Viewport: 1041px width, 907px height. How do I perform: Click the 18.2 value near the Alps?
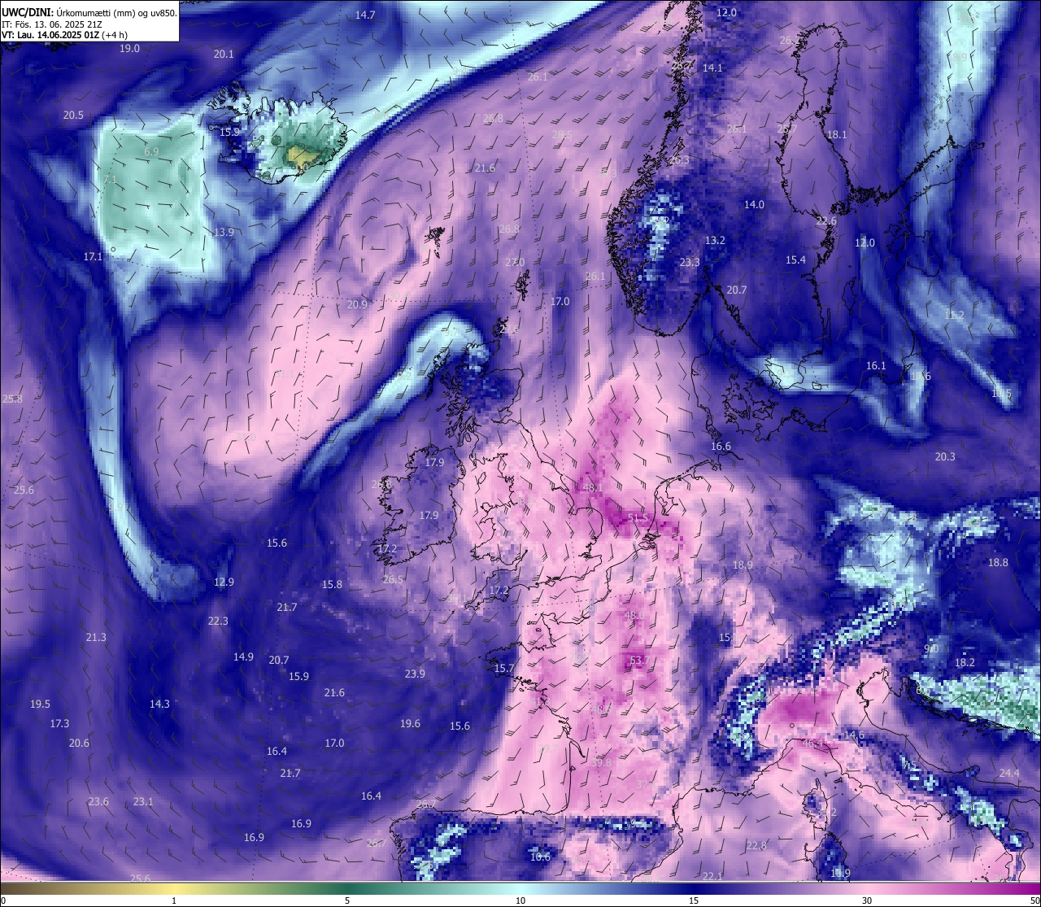coord(965,663)
